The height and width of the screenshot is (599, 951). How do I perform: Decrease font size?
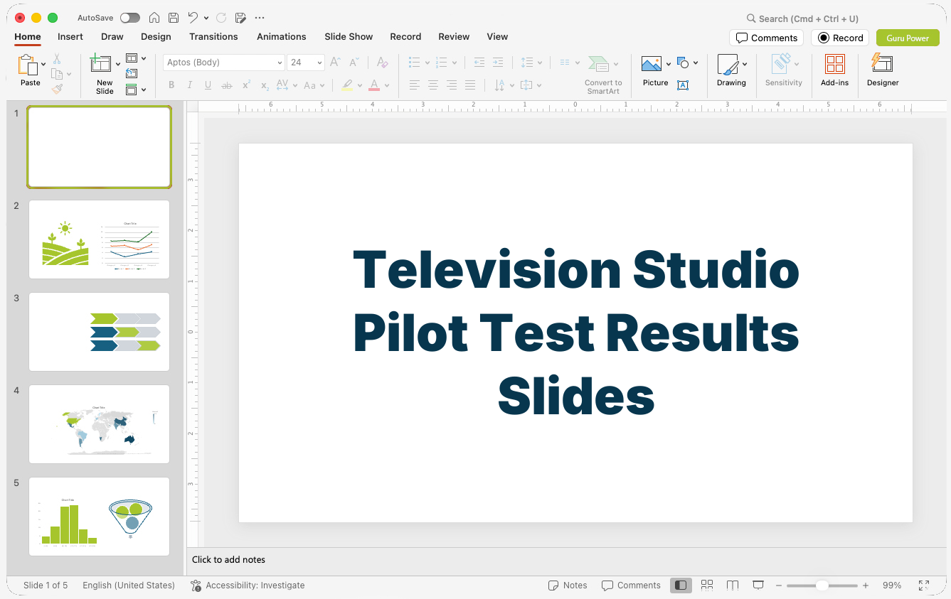354,63
